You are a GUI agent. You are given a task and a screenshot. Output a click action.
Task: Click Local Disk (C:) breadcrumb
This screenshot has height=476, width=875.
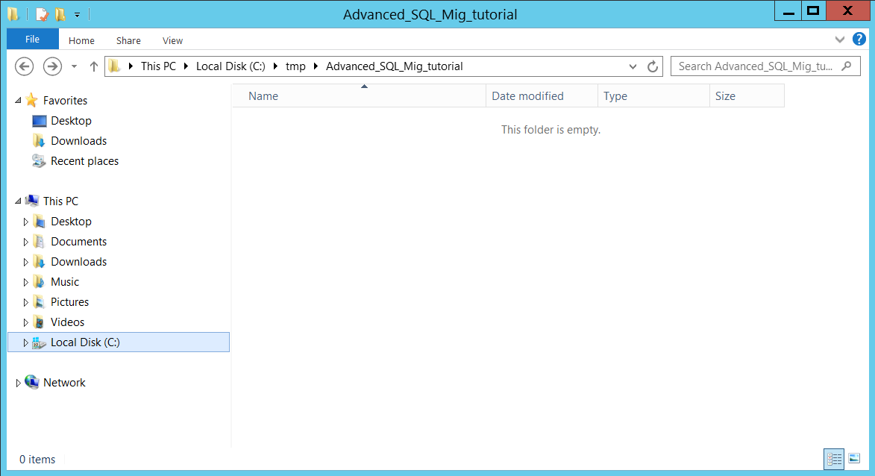click(x=230, y=66)
